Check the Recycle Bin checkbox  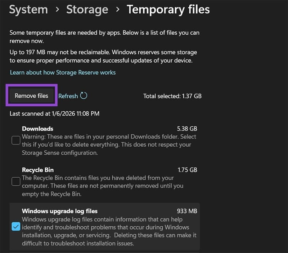click(16, 181)
